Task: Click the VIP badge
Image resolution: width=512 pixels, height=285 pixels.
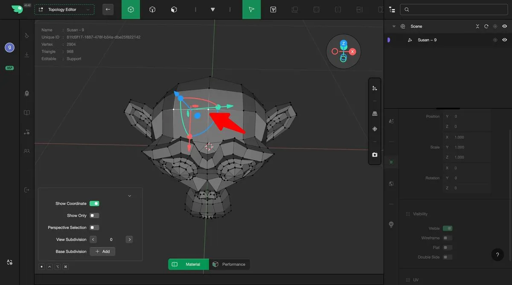Action: 9,68
